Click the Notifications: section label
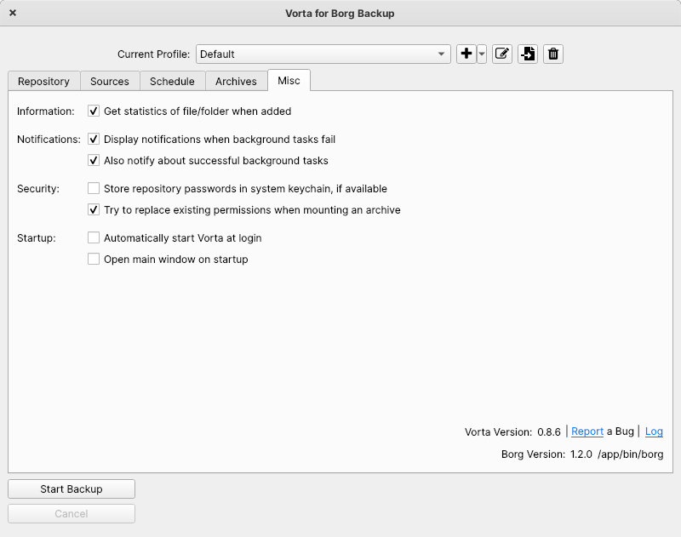This screenshot has height=537, width=681. coord(49,140)
